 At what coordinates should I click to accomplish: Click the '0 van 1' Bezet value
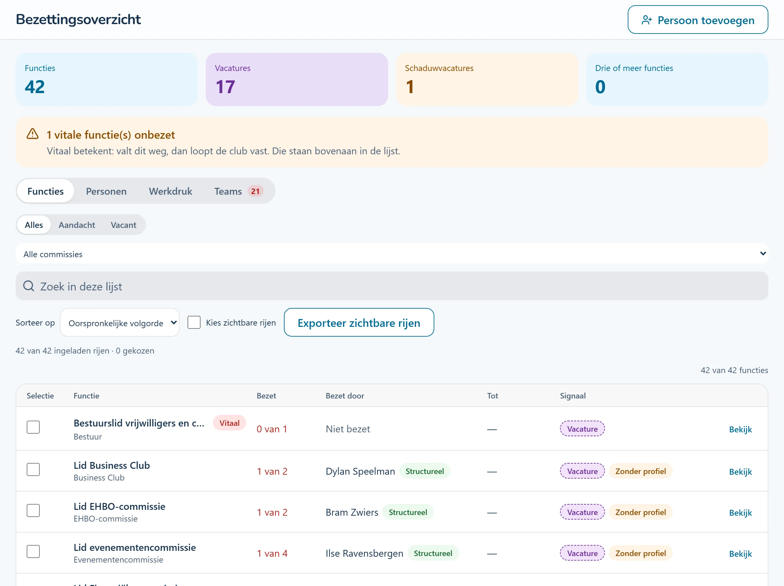tap(272, 429)
